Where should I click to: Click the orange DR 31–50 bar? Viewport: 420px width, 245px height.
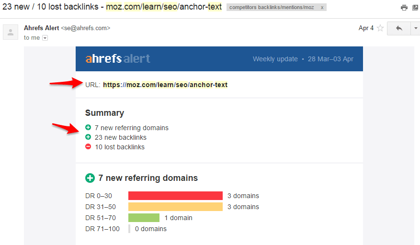[175, 207]
